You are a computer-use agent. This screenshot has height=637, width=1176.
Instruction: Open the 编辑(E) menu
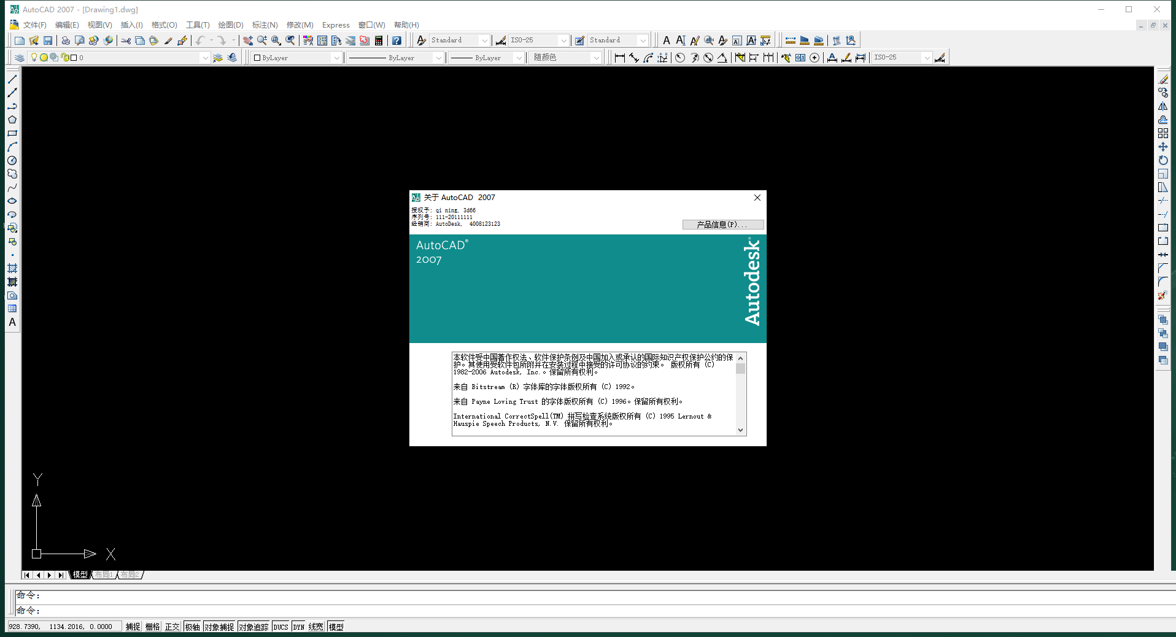pyautogui.click(x=67, y=25)
